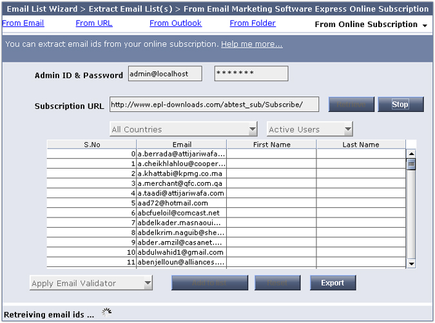435x323 pixels.
Task: Sort by the Email column header
Action: tap(182, 145)
